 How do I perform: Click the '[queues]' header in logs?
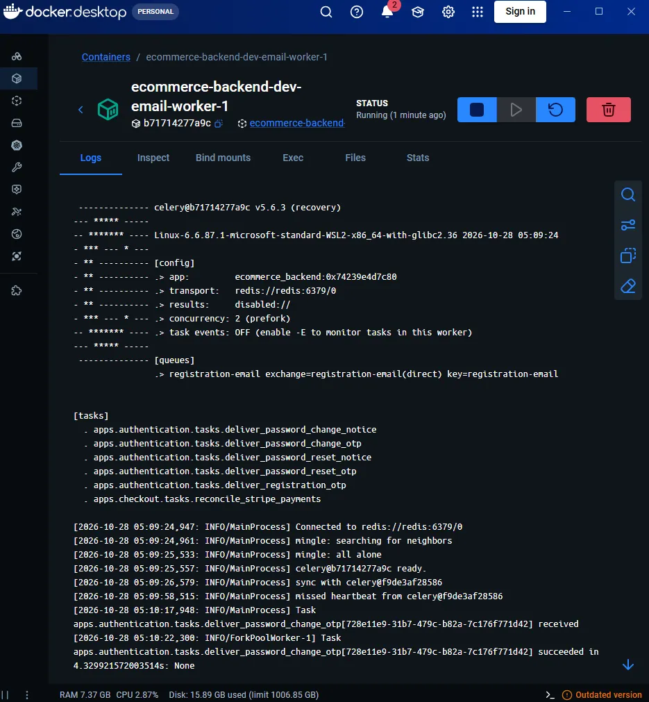(x=174, y=360)
